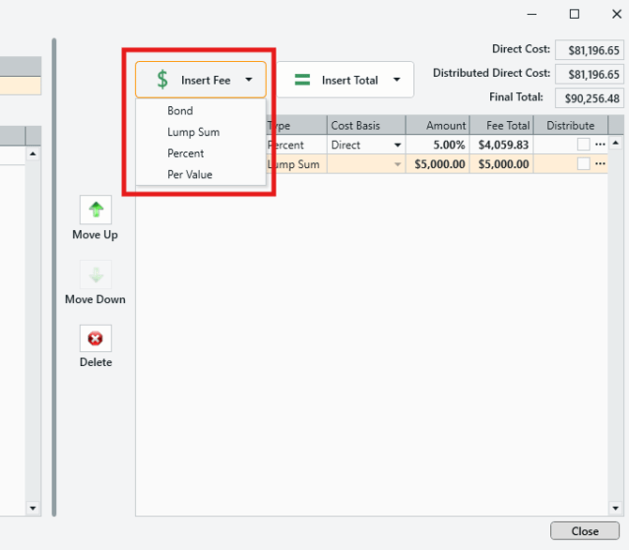Viewport: 629px width, 550px height.
Task: Select the Per Value fee option
Action: click(190, 175)
